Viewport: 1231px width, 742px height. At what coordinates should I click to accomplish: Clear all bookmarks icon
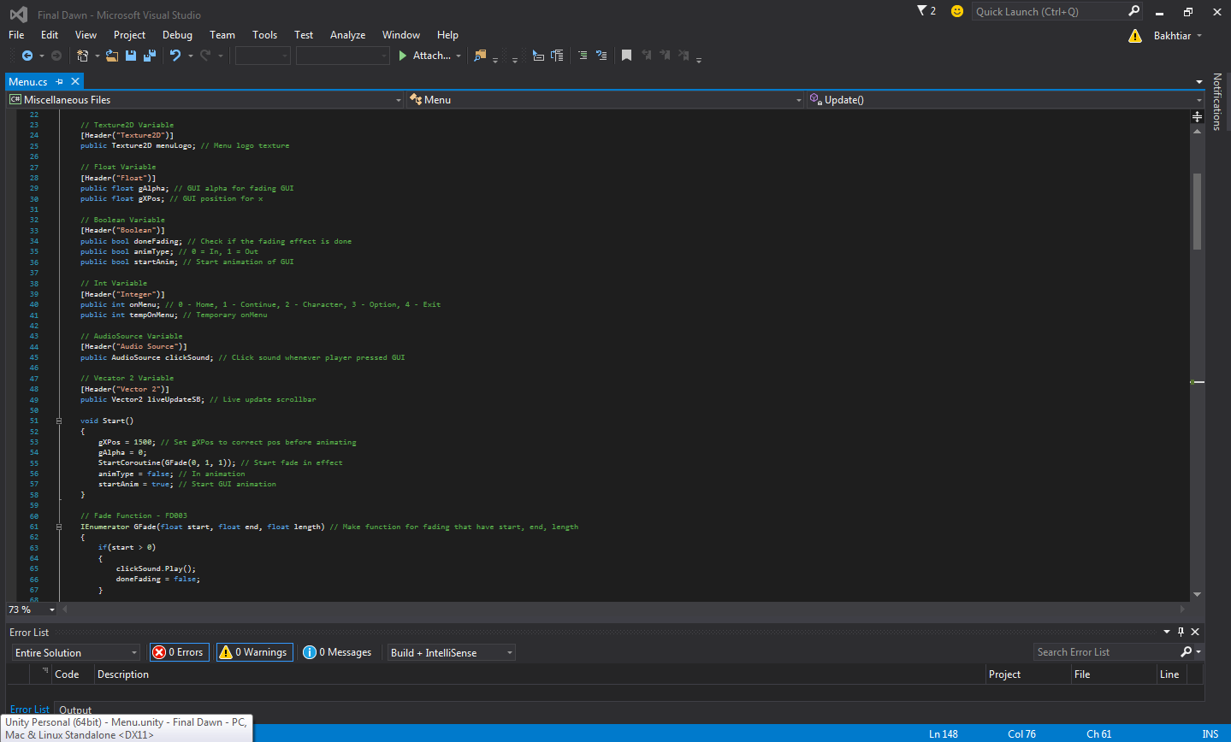click(x=684, y=56)
